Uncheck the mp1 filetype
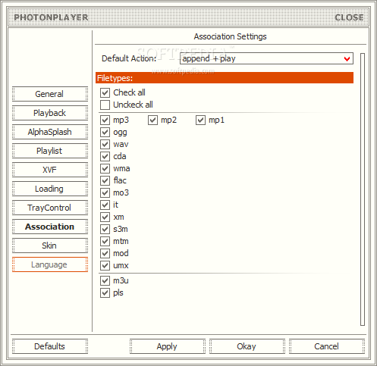This screenshot has height=366, width=377. (x=200, y=120)
